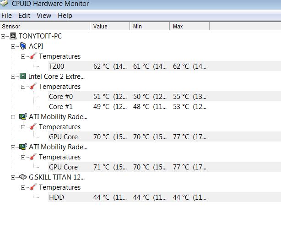This screenshot has width=281, height=251.
Task: Collapse the first ATI Mobility Radeon node
Action: click(x=13, y=117)
